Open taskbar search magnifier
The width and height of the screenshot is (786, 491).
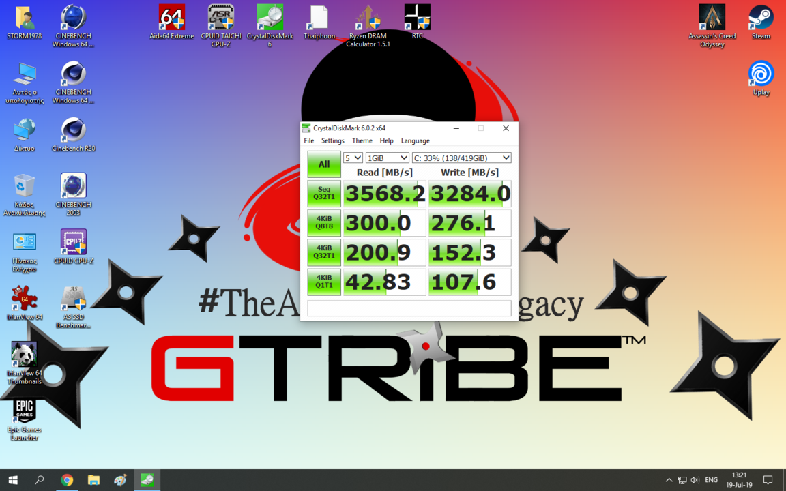(x=39, y=480)
